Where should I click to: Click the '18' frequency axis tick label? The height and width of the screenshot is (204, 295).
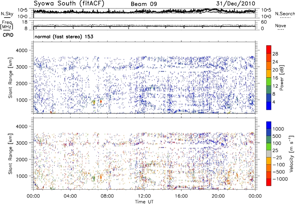(25, 22)
